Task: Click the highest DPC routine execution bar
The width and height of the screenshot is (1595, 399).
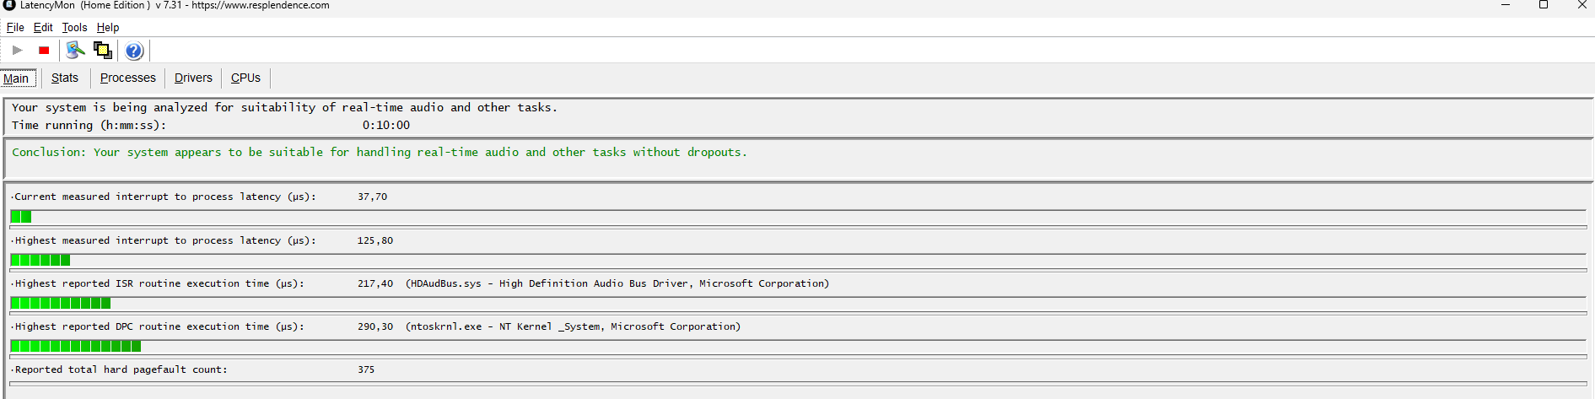Action: [76, 346]
